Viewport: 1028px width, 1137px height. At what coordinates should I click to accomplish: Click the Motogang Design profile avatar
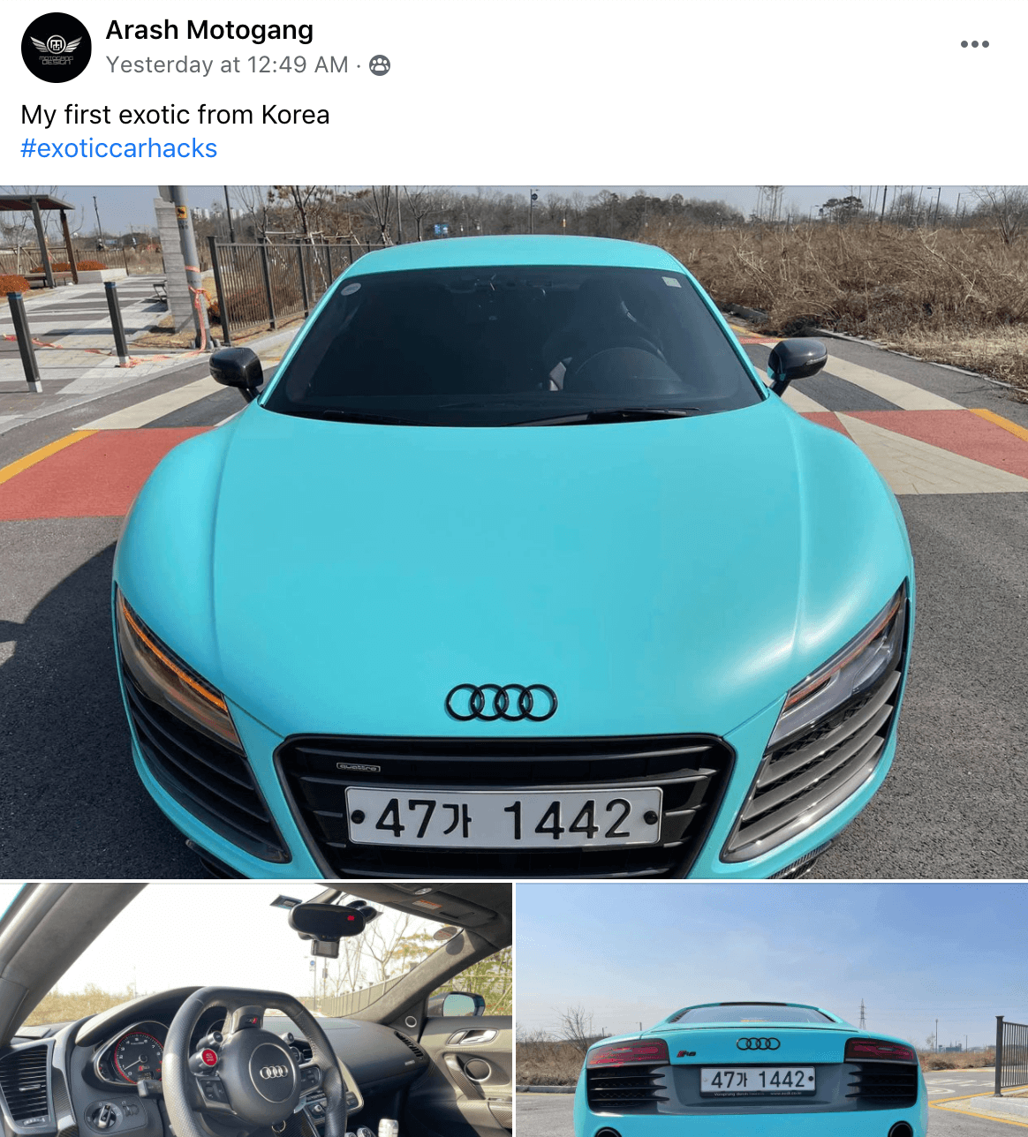click(57, 48)
